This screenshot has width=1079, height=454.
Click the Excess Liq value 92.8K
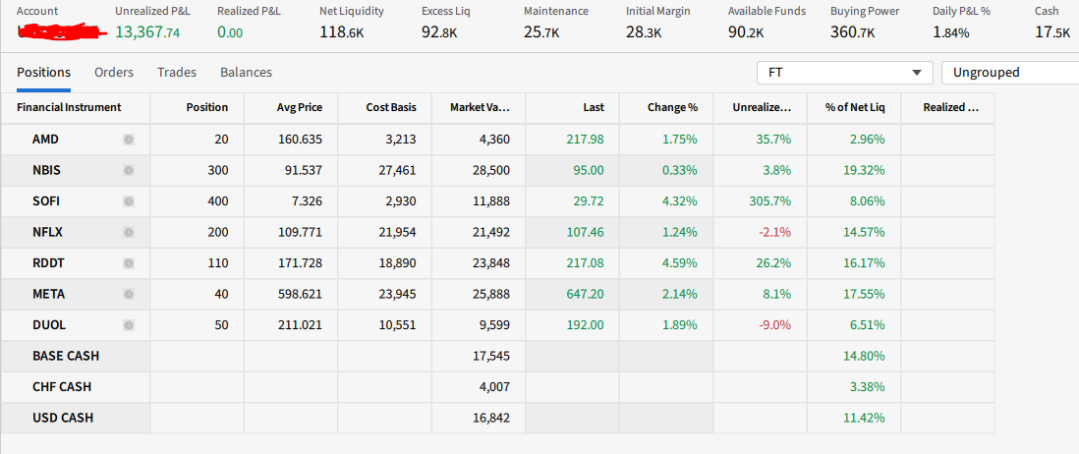[x=439, y=32]
